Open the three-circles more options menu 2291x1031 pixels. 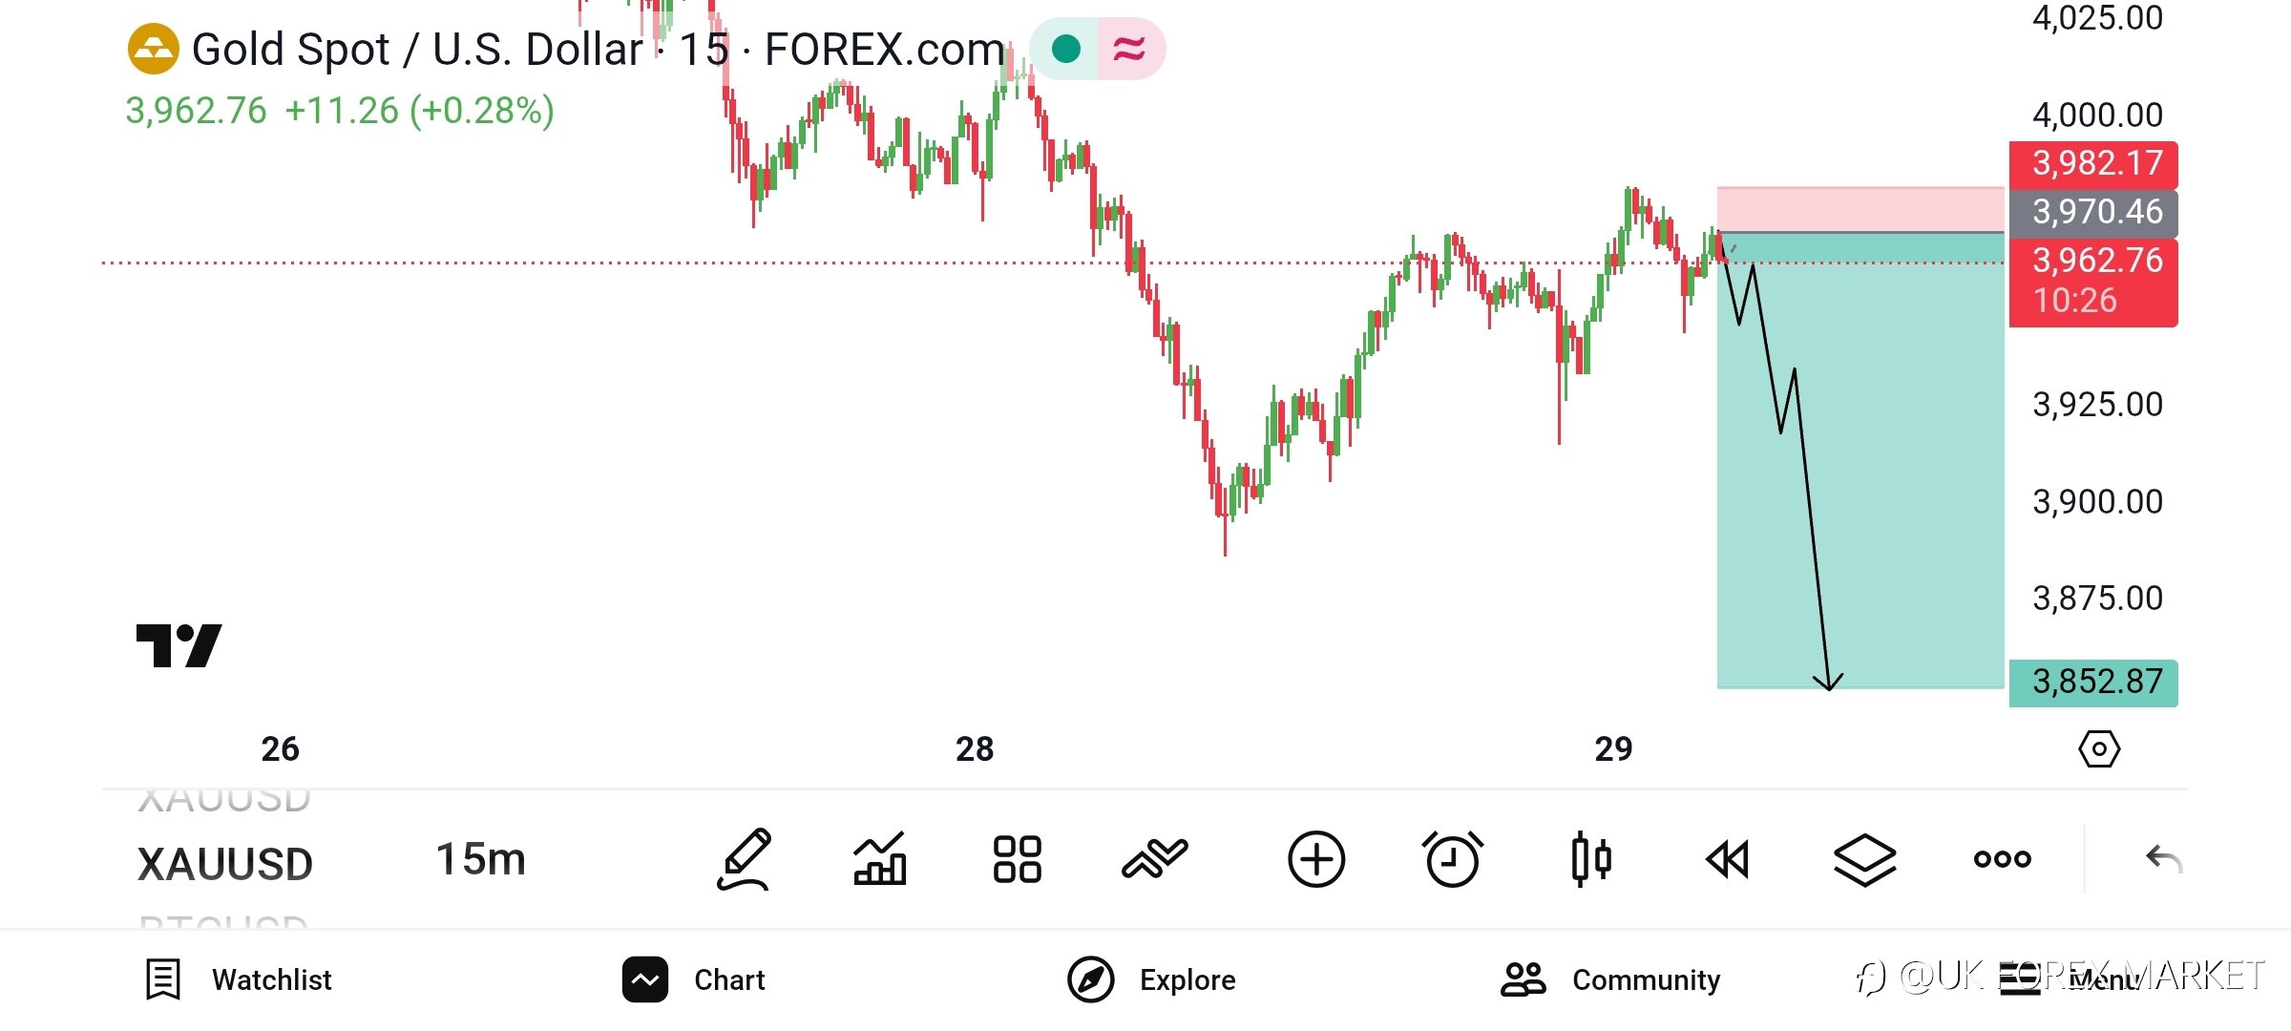(x=2002, y=859)
